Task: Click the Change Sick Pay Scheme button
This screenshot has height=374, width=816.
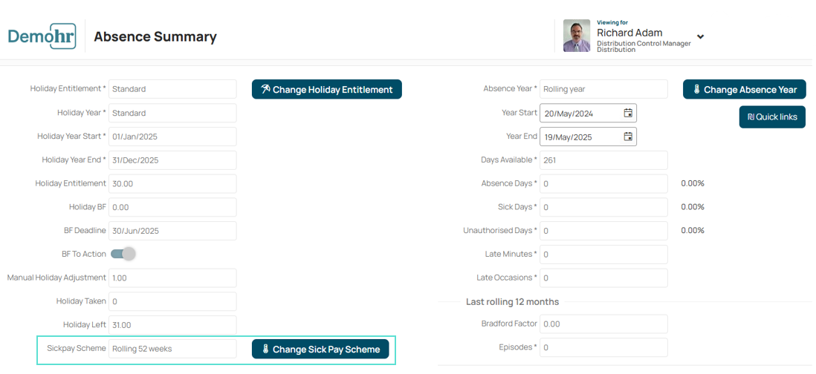Action: click(x=320, y=349)
